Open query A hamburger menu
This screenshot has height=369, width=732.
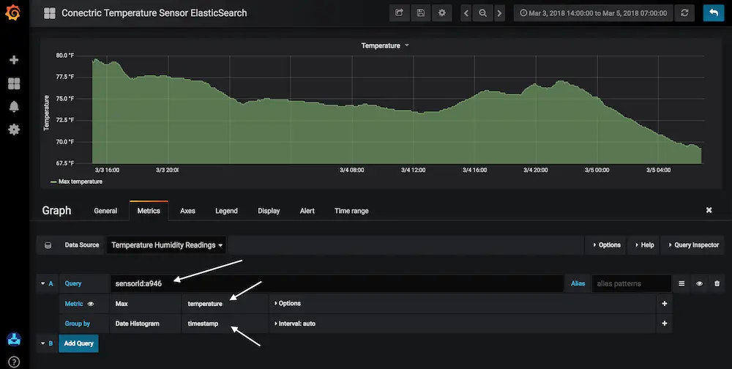681,283
